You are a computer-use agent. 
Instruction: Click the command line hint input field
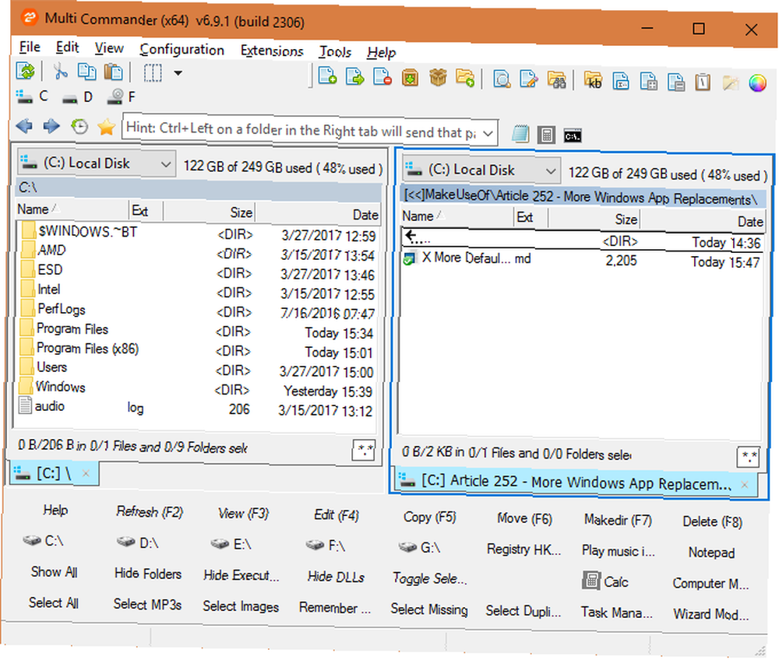tap(301, 131)
